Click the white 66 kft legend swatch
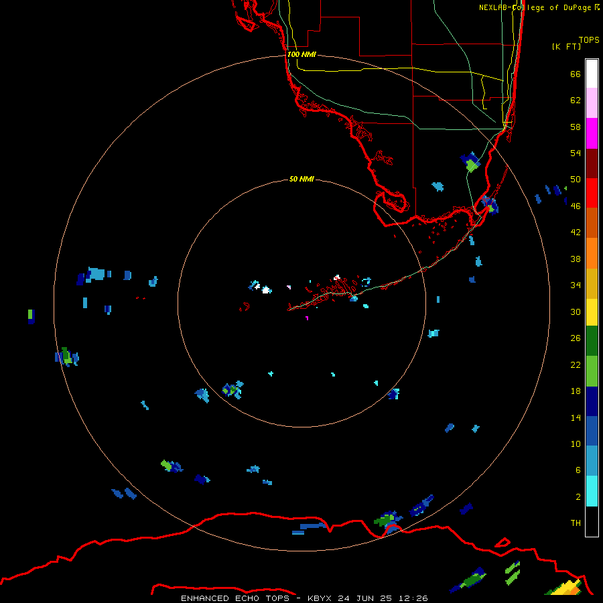Image resolution: width=603 pixels, height=603 pixels. point(592,74)
